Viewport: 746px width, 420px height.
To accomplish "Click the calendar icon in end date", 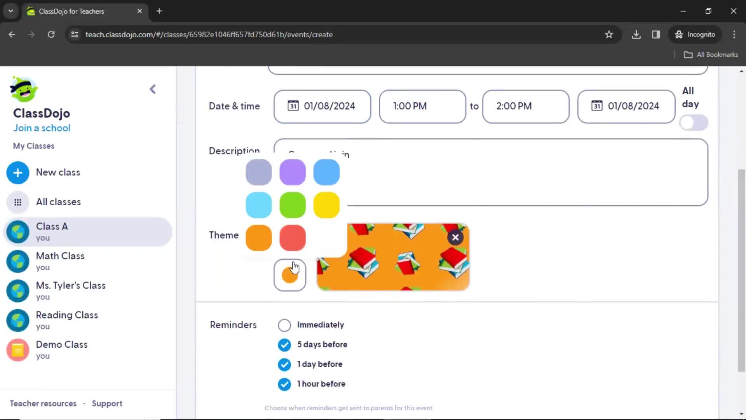I will tap(597, 106).
